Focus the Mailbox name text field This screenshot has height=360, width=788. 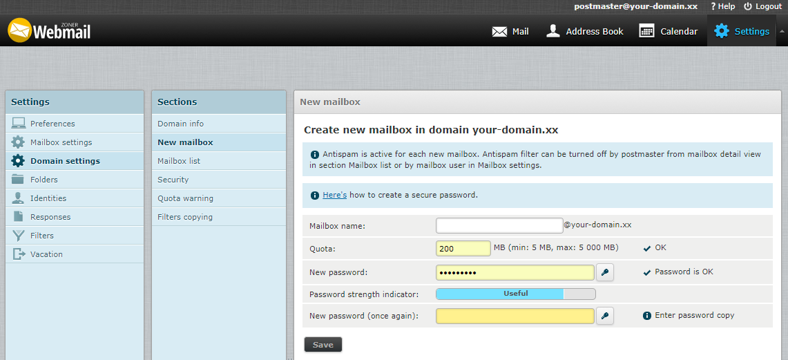(x=499, y=225)
